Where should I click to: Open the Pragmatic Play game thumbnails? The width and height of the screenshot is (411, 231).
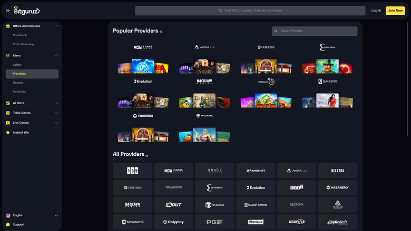click(266, 101)
